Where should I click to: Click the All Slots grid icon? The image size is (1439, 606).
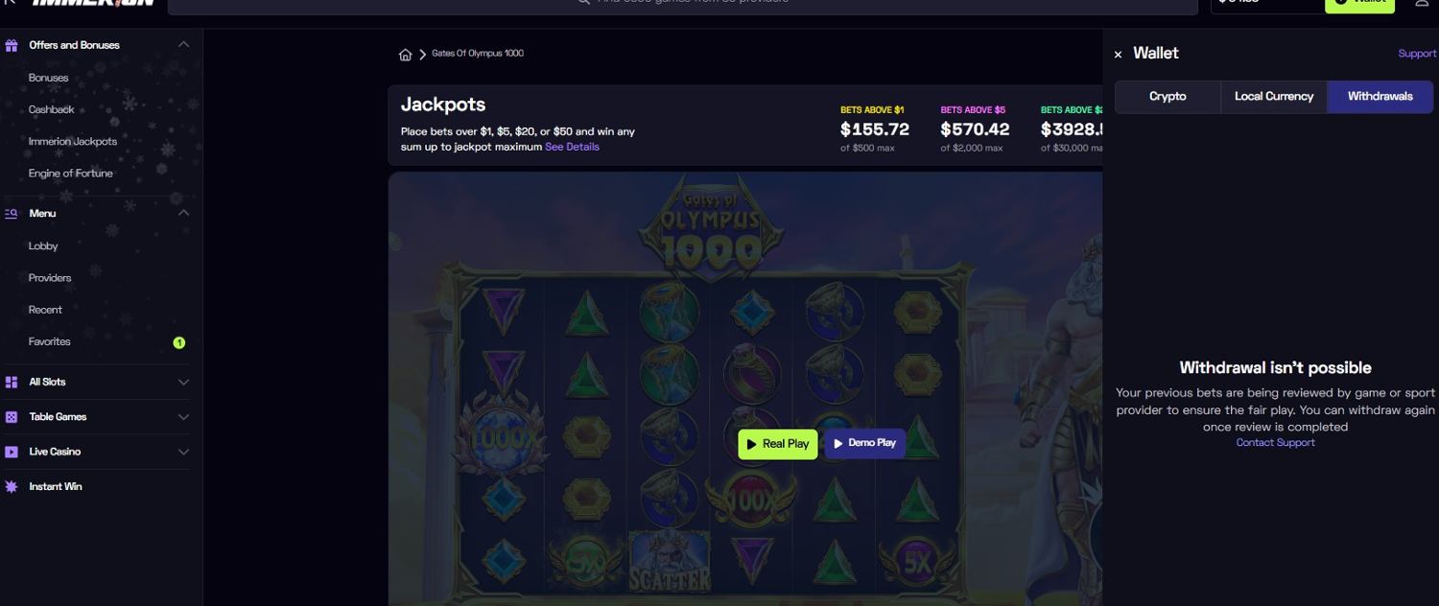[x=12, y=382]
